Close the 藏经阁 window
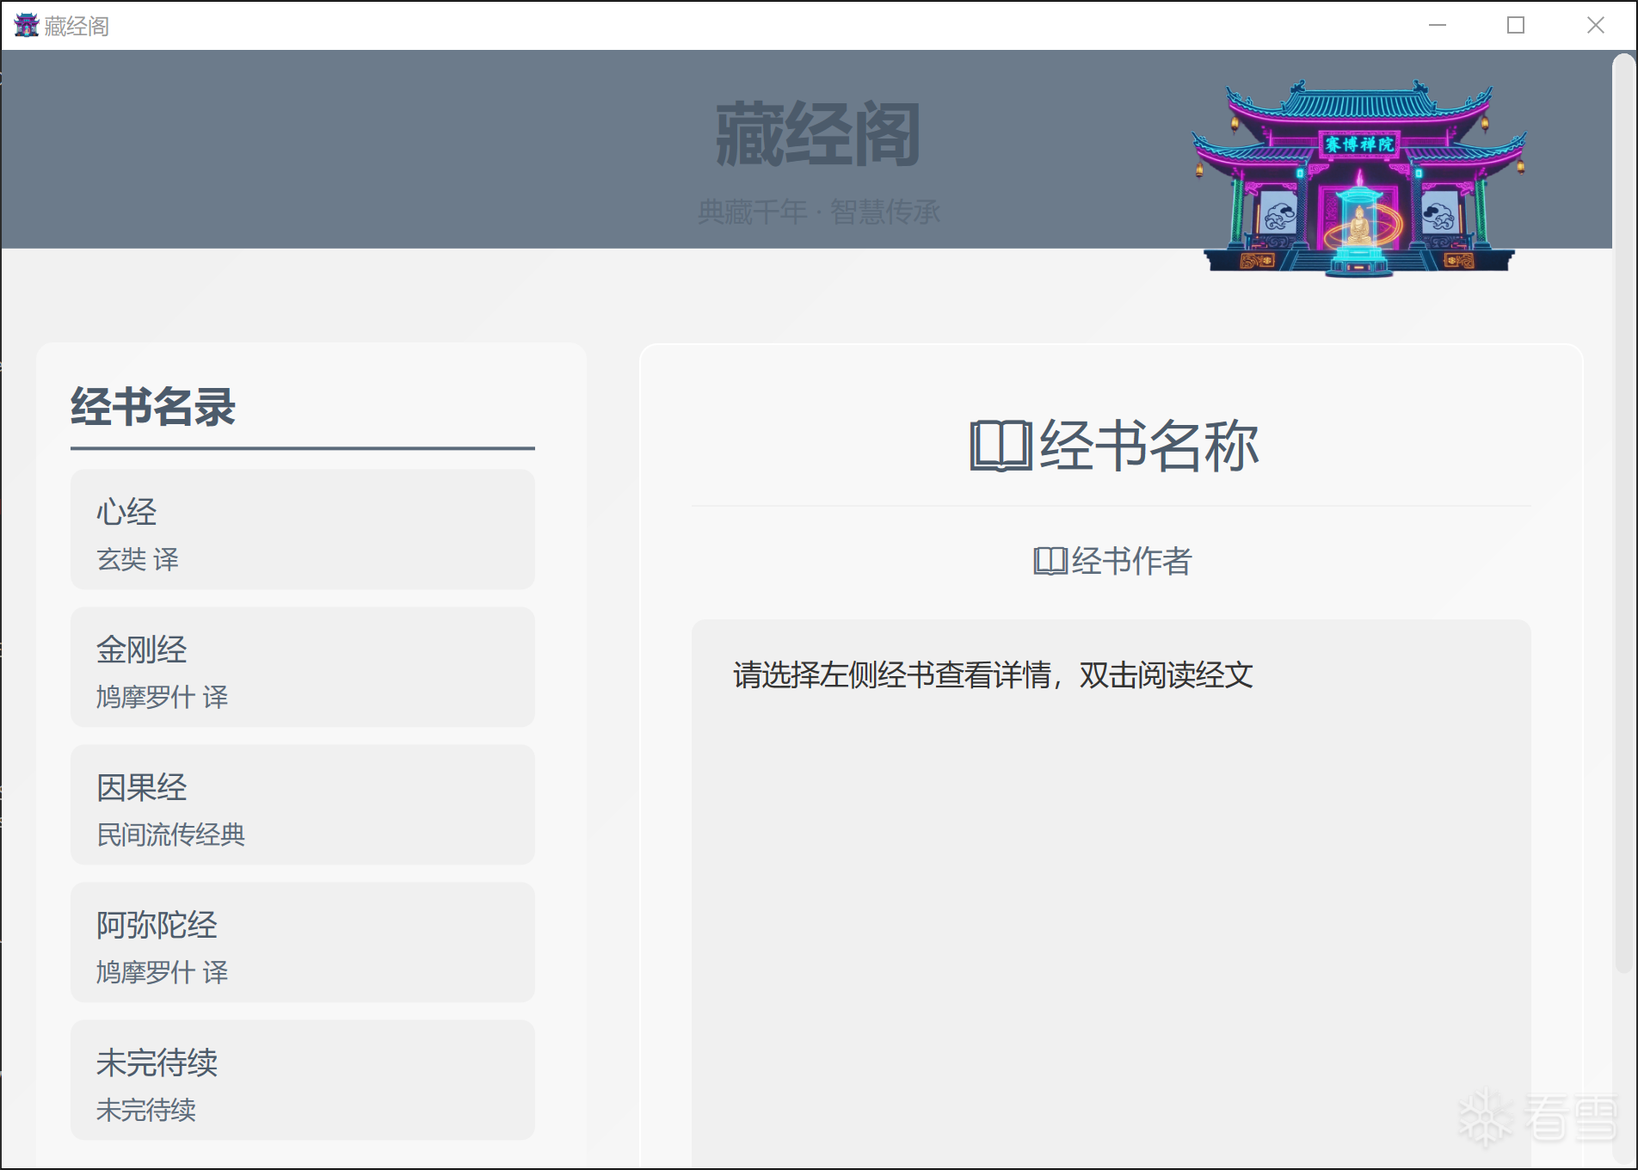Viewport: 1638px width, 1170px height. pos(1595,26)
